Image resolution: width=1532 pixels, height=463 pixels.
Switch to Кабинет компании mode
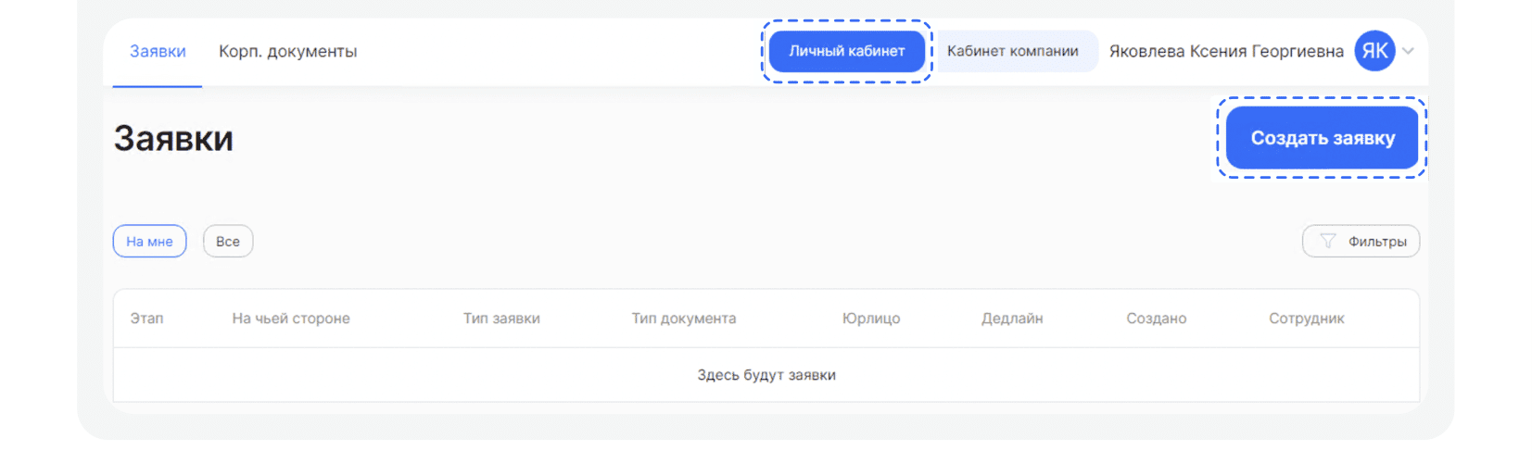[1013, 51]
